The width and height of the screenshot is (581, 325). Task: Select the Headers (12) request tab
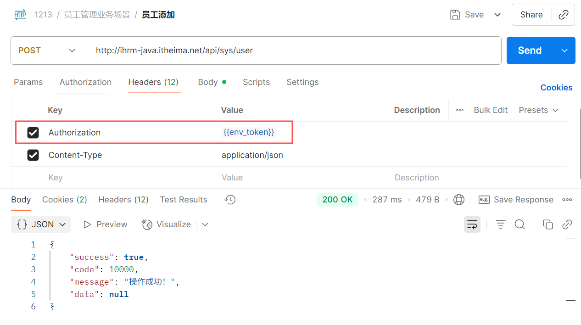pos(153,82)
